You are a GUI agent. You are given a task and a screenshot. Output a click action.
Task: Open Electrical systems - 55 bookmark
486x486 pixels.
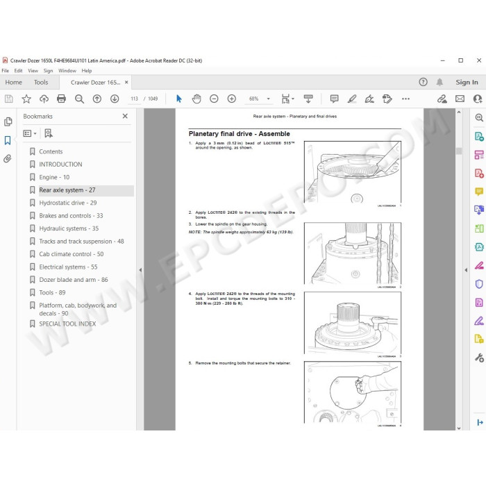tap(68, 267)
